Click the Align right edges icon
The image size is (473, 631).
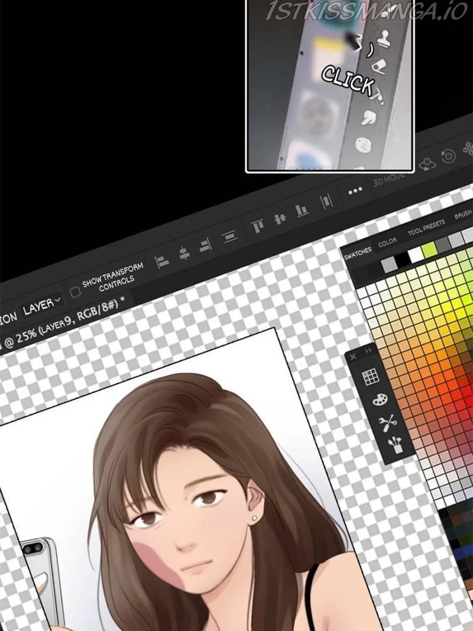pyautogui.click(x=206, y=245)
